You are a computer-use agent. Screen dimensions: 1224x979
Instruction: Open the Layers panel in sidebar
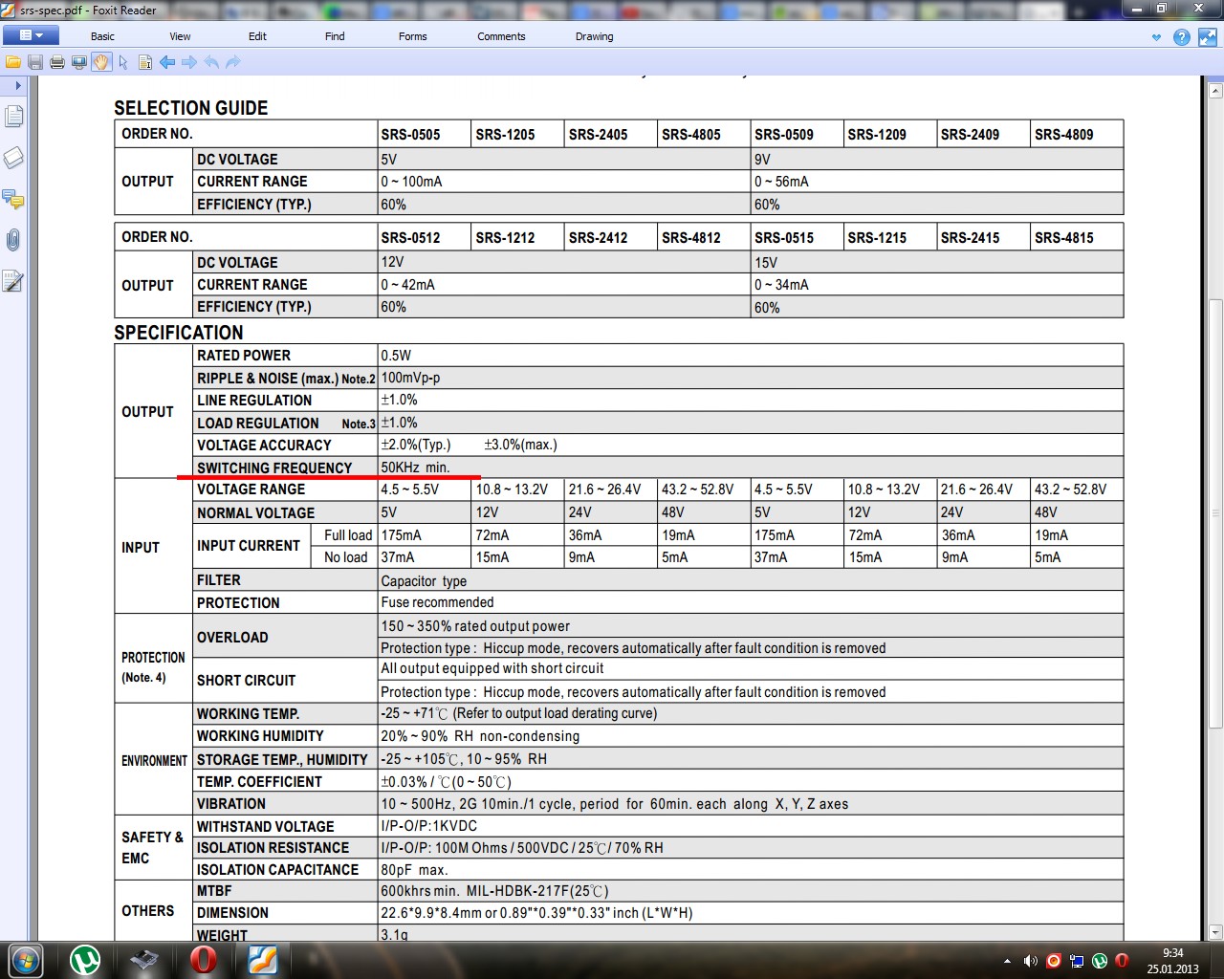(x=13, y=158)
